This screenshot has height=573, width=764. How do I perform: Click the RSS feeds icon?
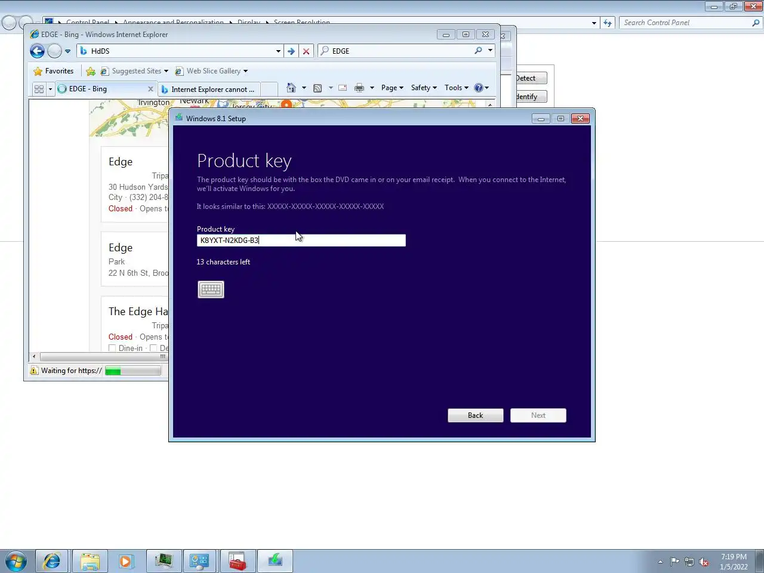pyautogui.click(x=318, y=88)
